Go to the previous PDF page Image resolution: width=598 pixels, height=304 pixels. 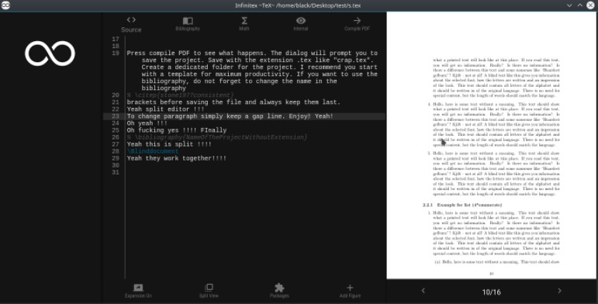[x=423, y=291]
